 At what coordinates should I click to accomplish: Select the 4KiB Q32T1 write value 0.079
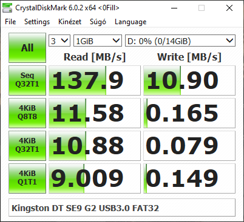click(189, 146)
